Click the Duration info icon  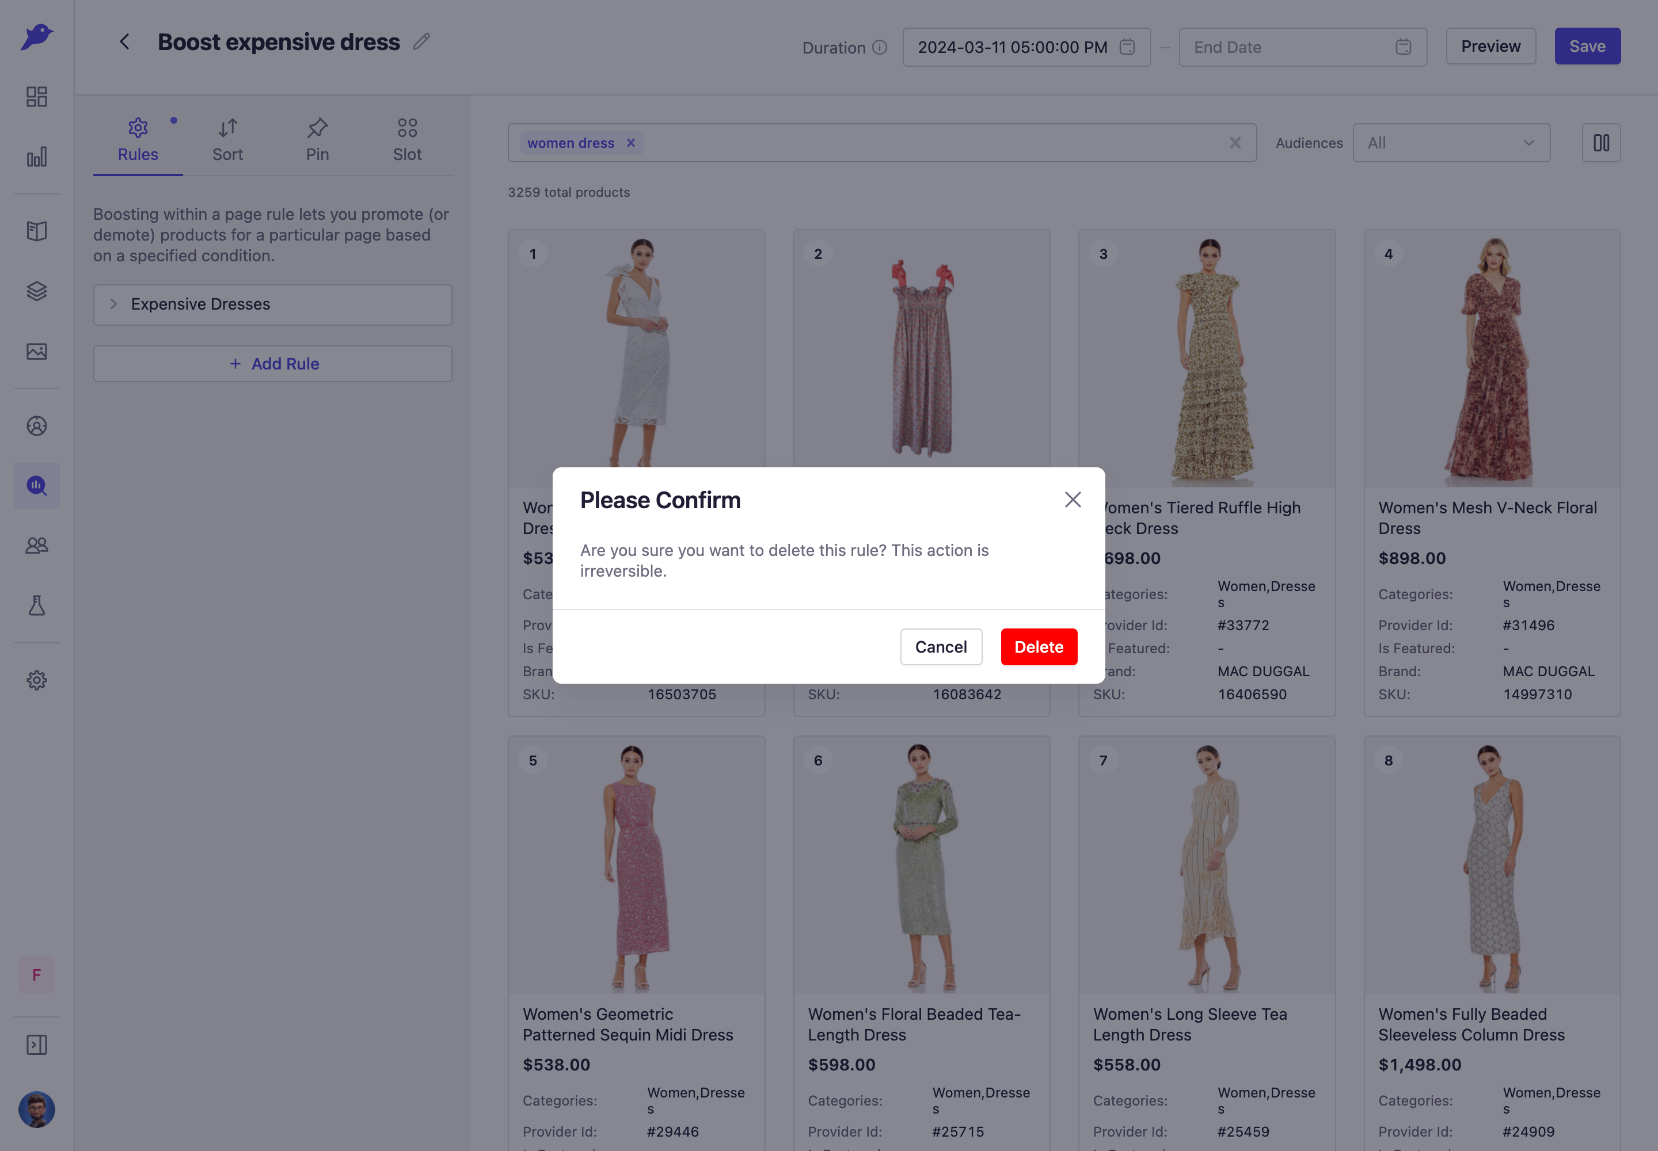(x=880, y=48)
